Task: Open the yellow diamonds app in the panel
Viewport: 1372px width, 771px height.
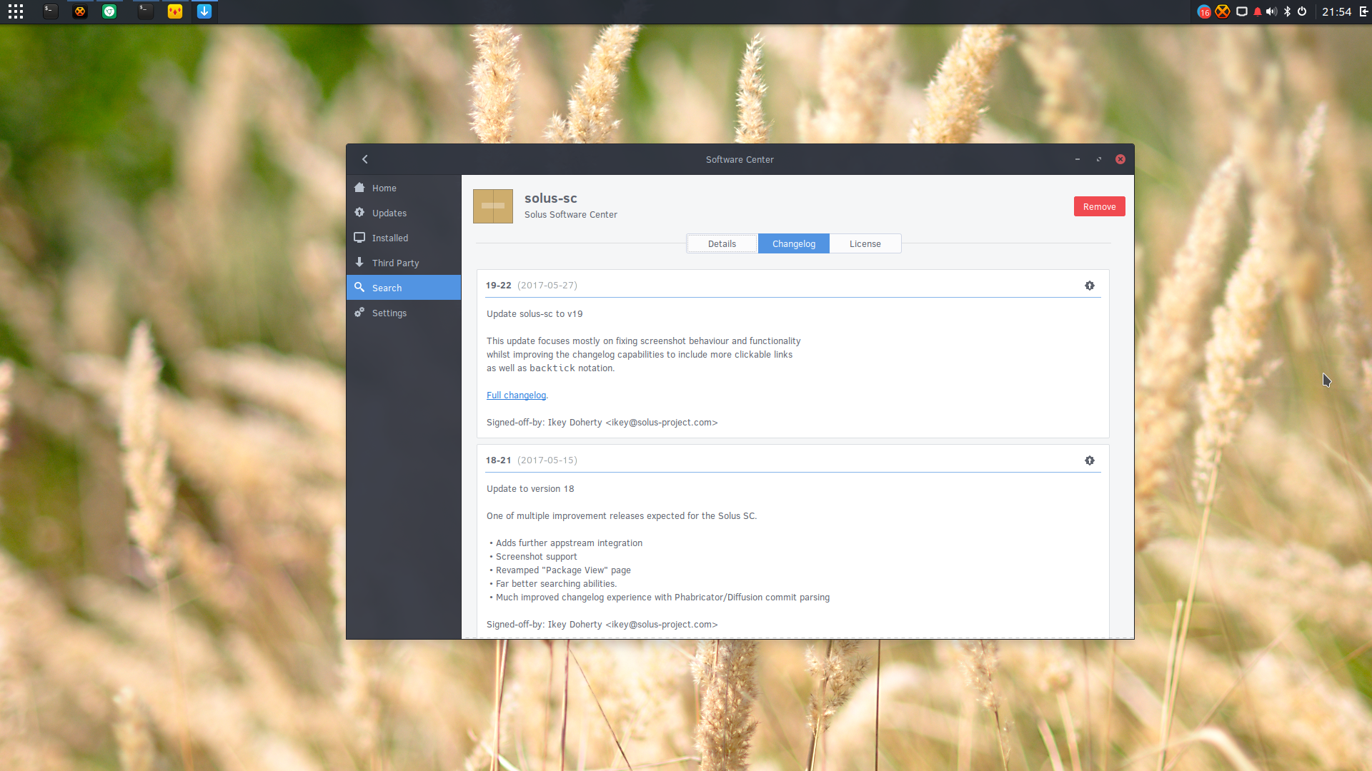Action: pos(175,11)
